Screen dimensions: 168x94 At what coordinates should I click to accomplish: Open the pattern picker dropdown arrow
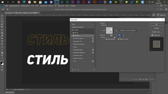[x=113, y=30]
